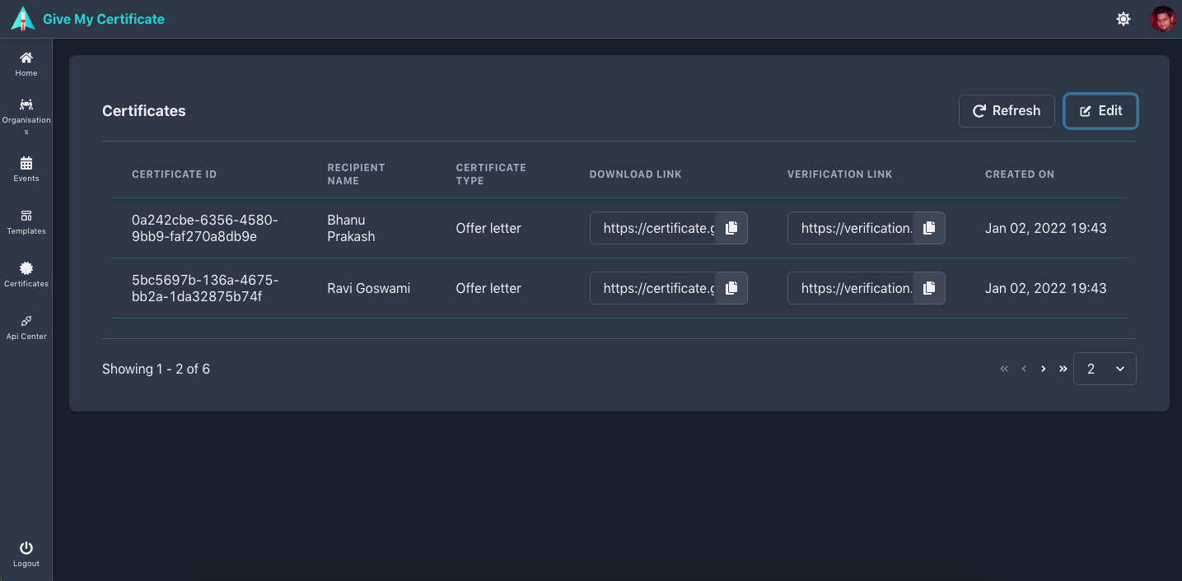
Task: Open the Organisations section
Action: pyautogui.click(x=26, y=111)
